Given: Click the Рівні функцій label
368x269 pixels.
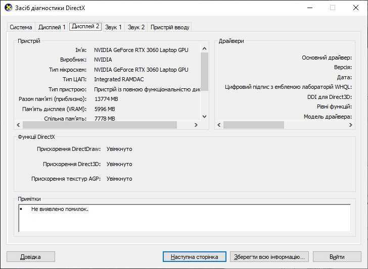Looking at the screenshot, I should (334, 106).
